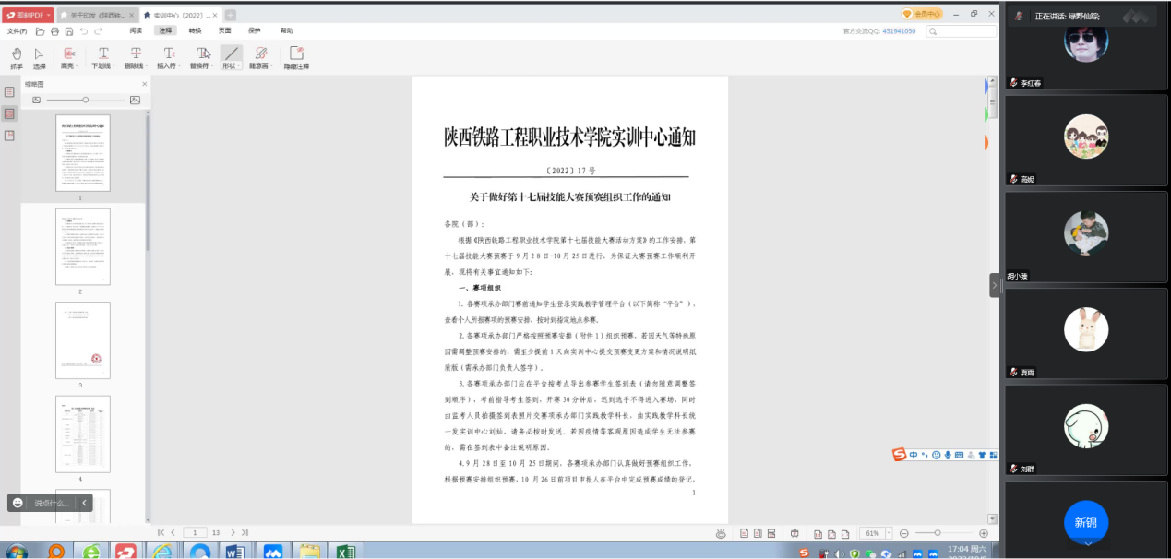Click the Member Center (会员中心) button
The height and width of the screenshot is (559, 1171).
pyautogui.click(x=922, y=14)
